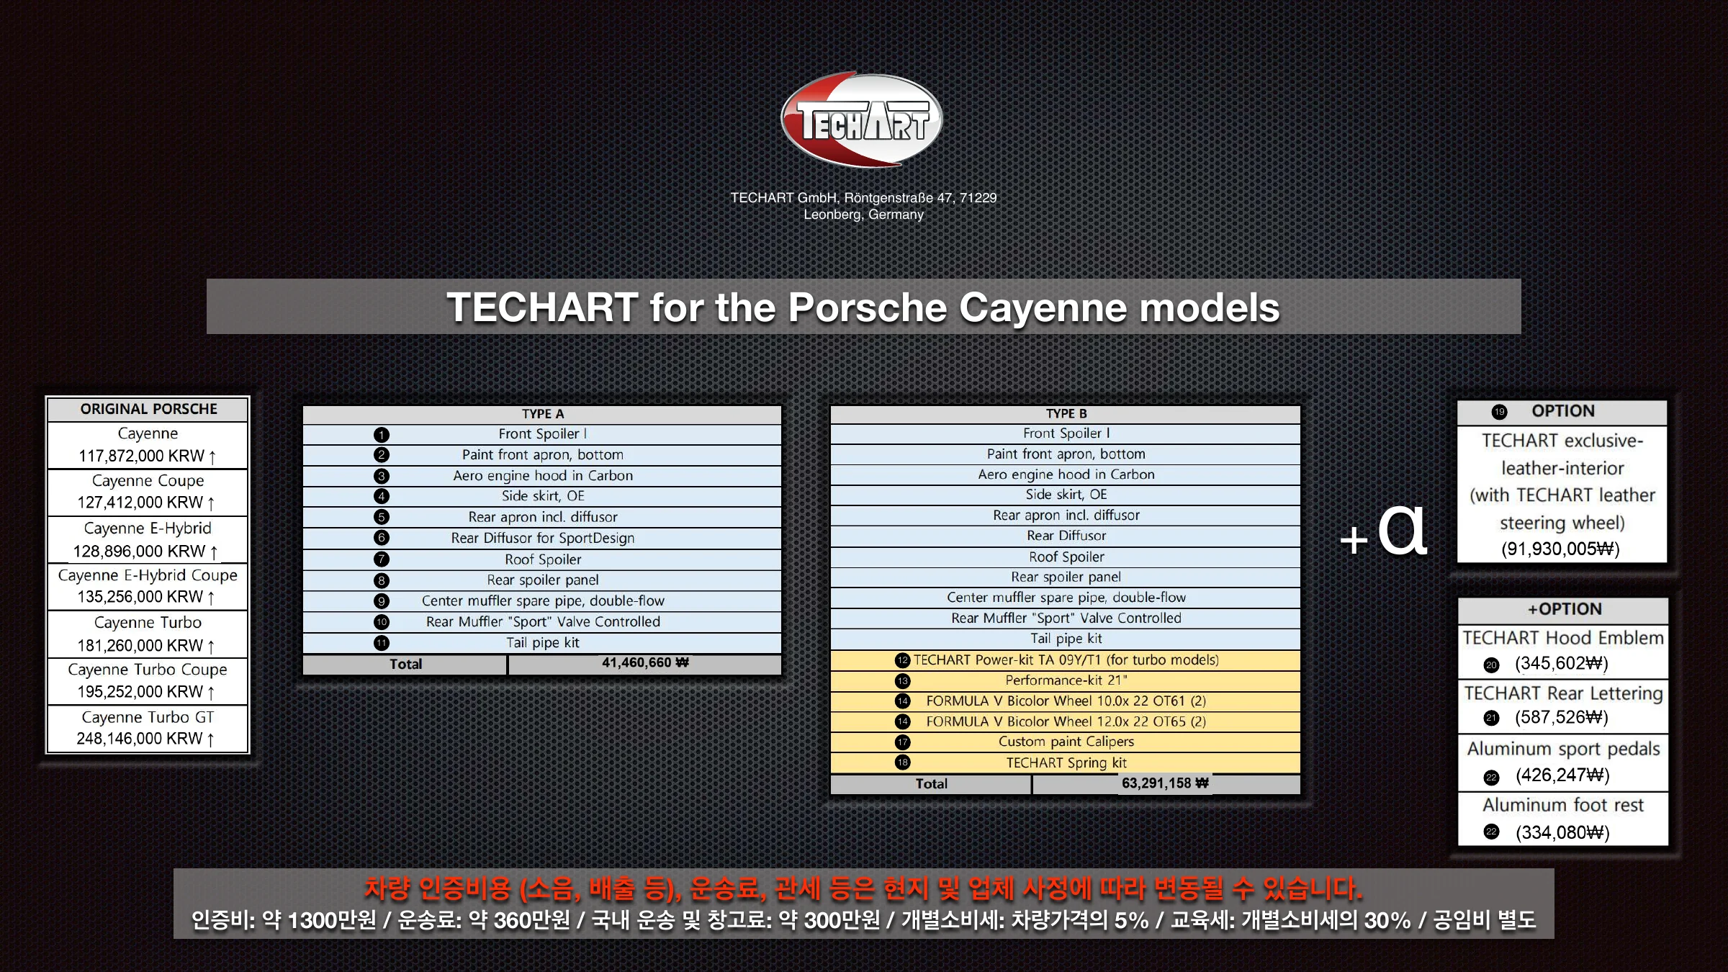Click Front Spoiler I in Type B table

tap(1066, 433)
